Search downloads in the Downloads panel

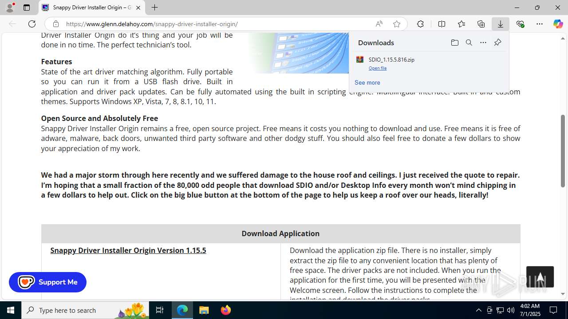(x=469, y=43)
